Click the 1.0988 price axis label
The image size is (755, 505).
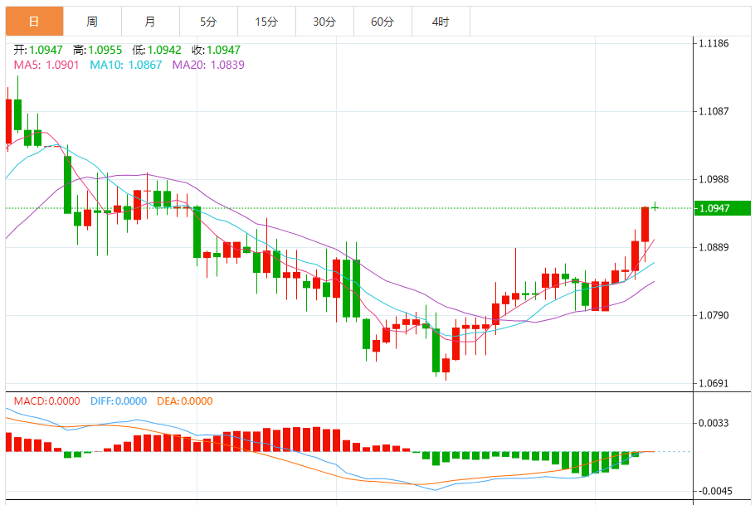coord(714,179)
